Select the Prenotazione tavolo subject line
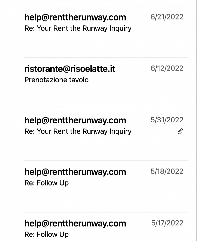Viewport: 200px width, 241px height. click(x=56, y=80)
